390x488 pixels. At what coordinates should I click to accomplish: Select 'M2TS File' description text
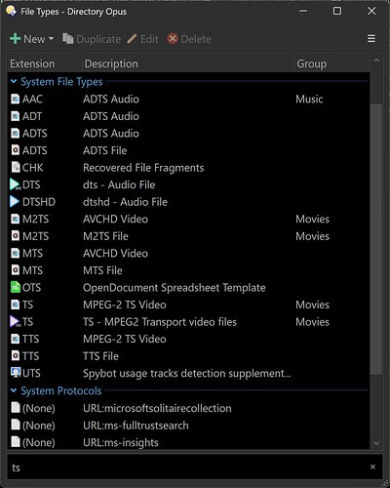[x=105, y=236]
